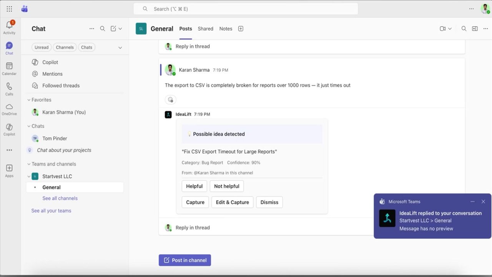Collapse the Favorites section
The width and height of the screenshot is (492, 277).
click(29, 100)
